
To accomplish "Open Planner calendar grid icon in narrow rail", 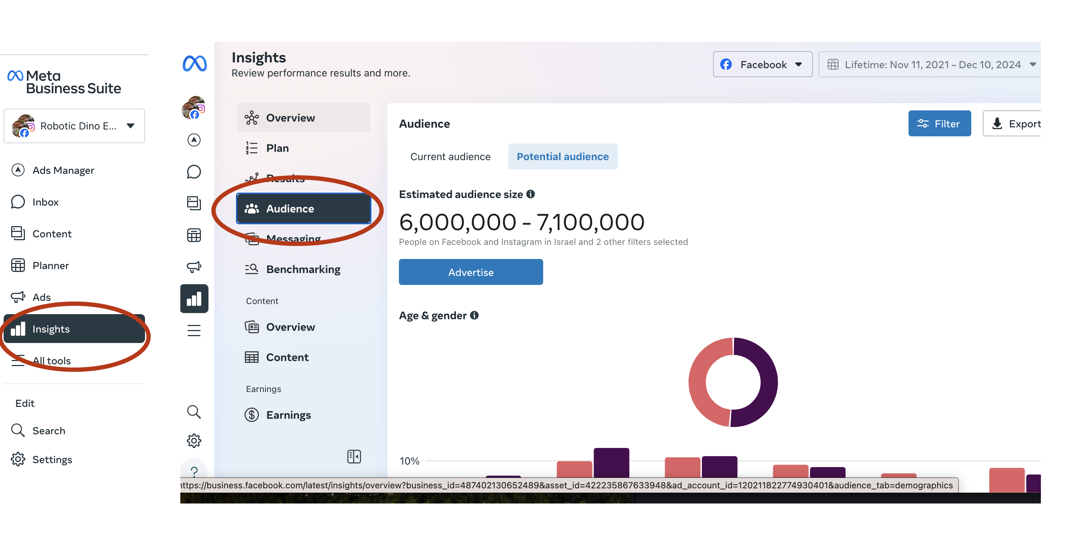I will coord(194,235).
